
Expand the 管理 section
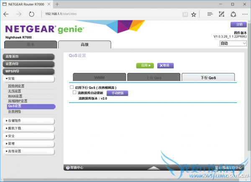[28, 144]
